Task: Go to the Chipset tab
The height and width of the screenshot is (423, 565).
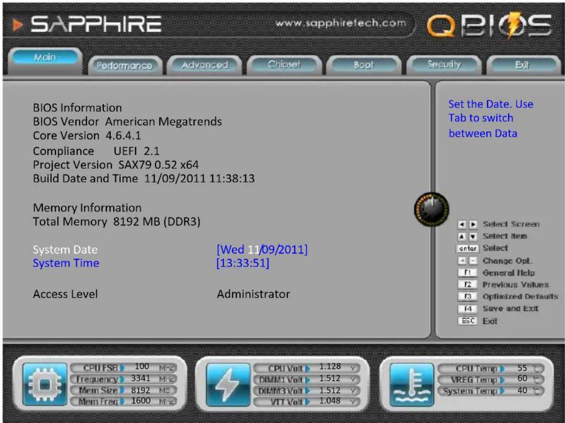Action: point(284,65)
